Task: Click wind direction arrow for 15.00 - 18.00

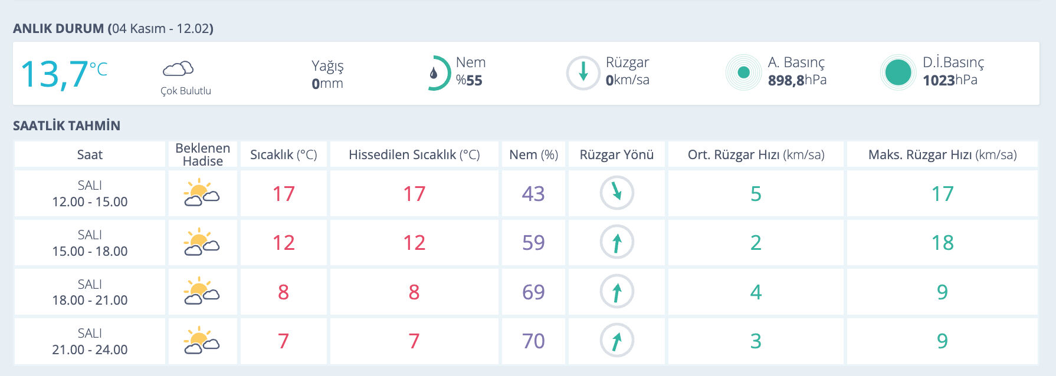Action: [616, 242]
